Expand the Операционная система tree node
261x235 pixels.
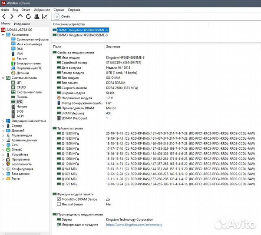(x=3, y=121)
